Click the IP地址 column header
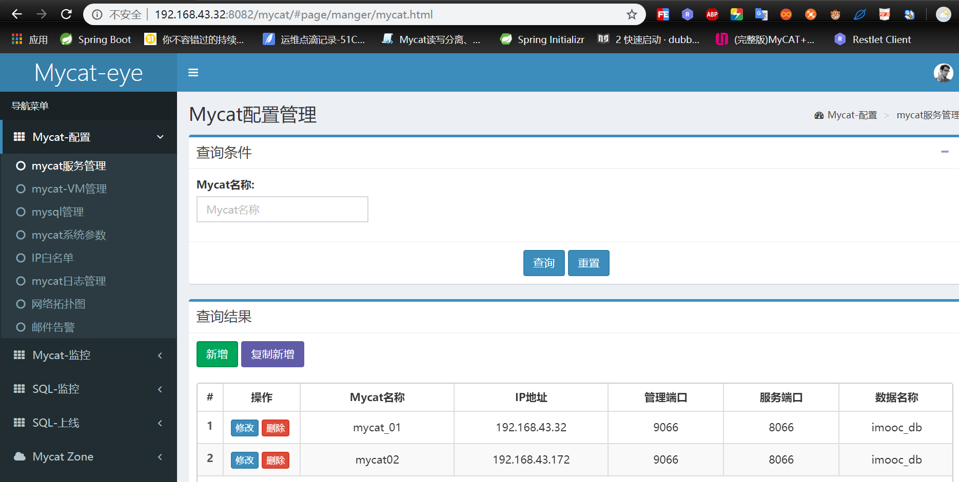The width and height of the screenshot is (959, 482). coord(531,397)
